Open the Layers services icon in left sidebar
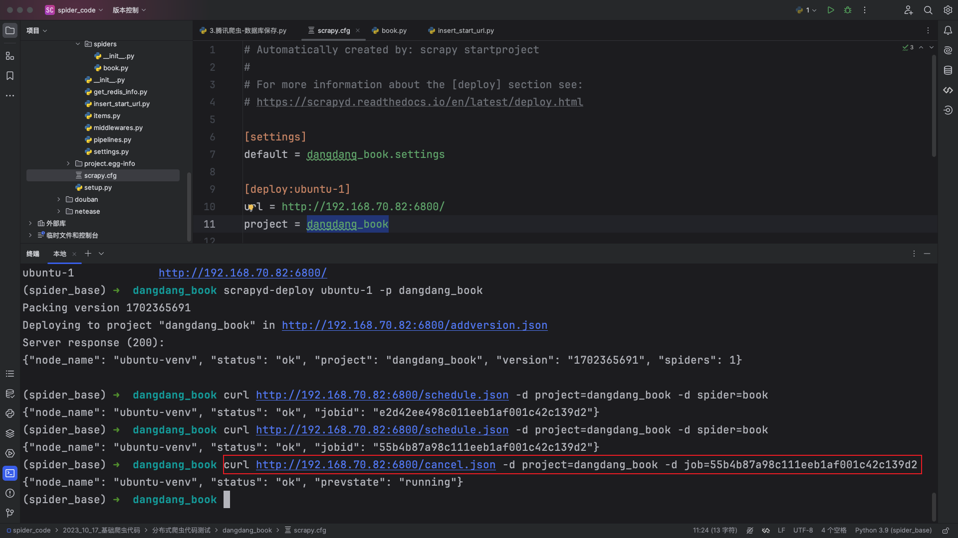 pyautogui.click(x=10, y=433)
